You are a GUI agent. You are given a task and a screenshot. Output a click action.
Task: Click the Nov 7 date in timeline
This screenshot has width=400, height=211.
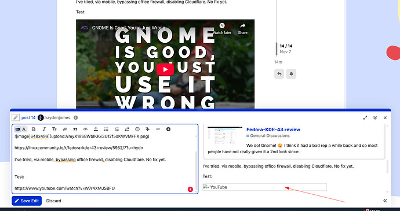285,52
